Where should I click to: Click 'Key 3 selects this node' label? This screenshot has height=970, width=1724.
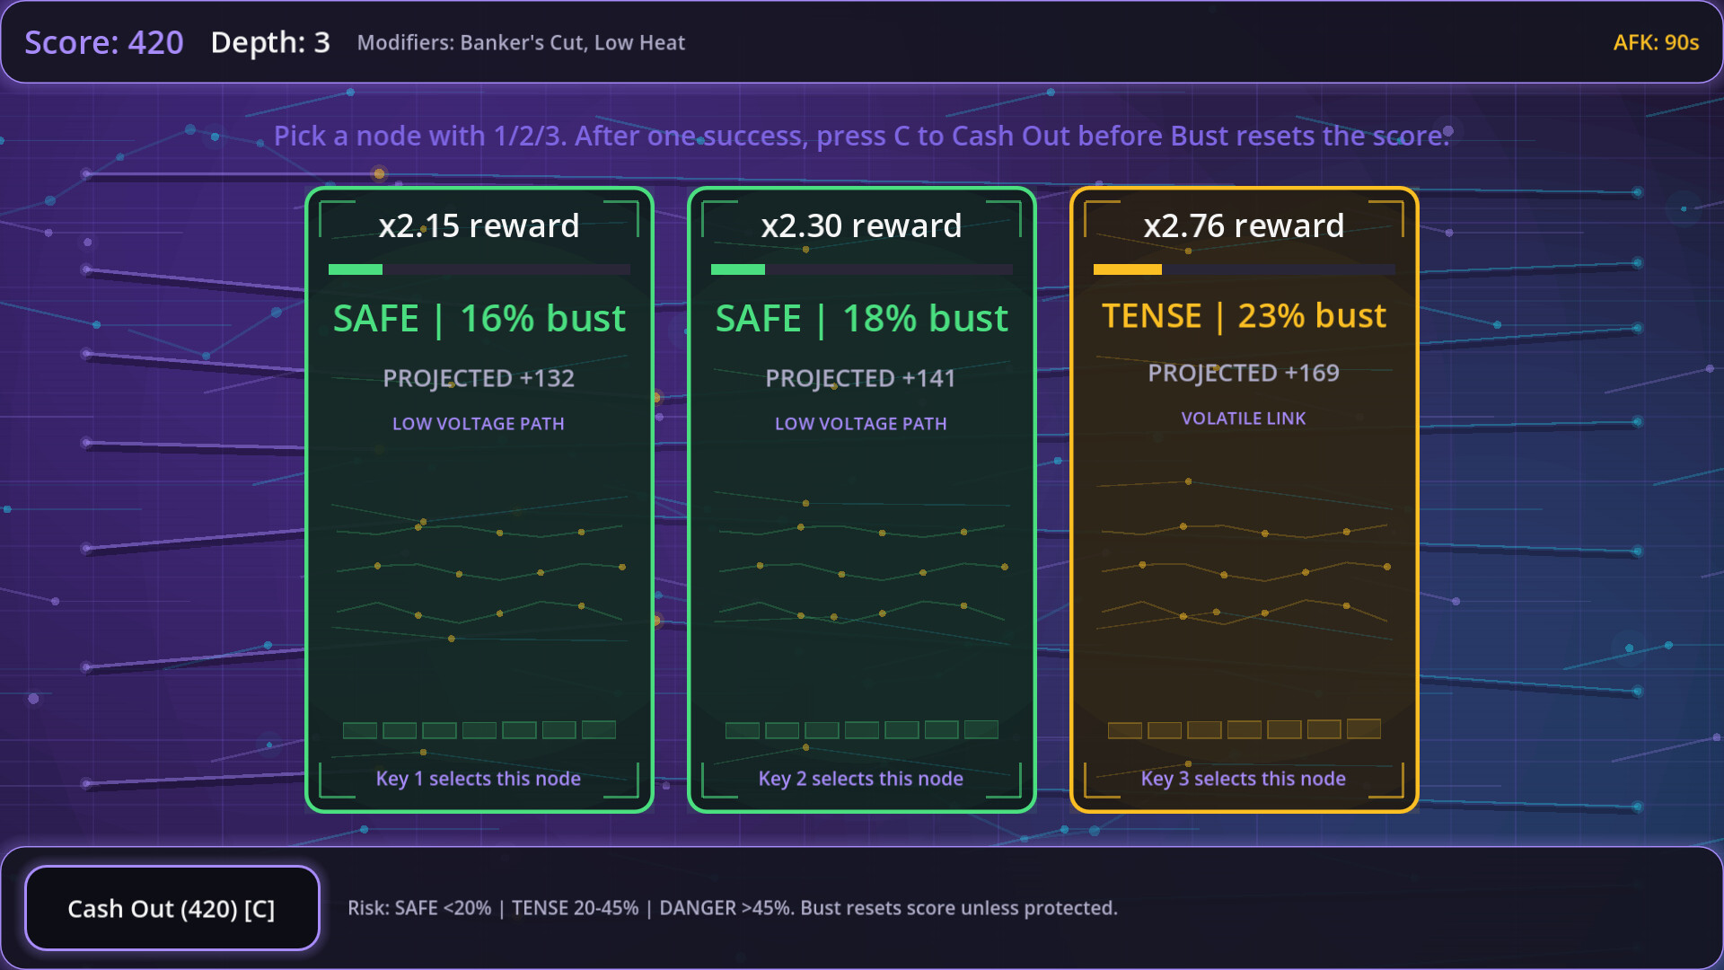[x=1244, y=779]
